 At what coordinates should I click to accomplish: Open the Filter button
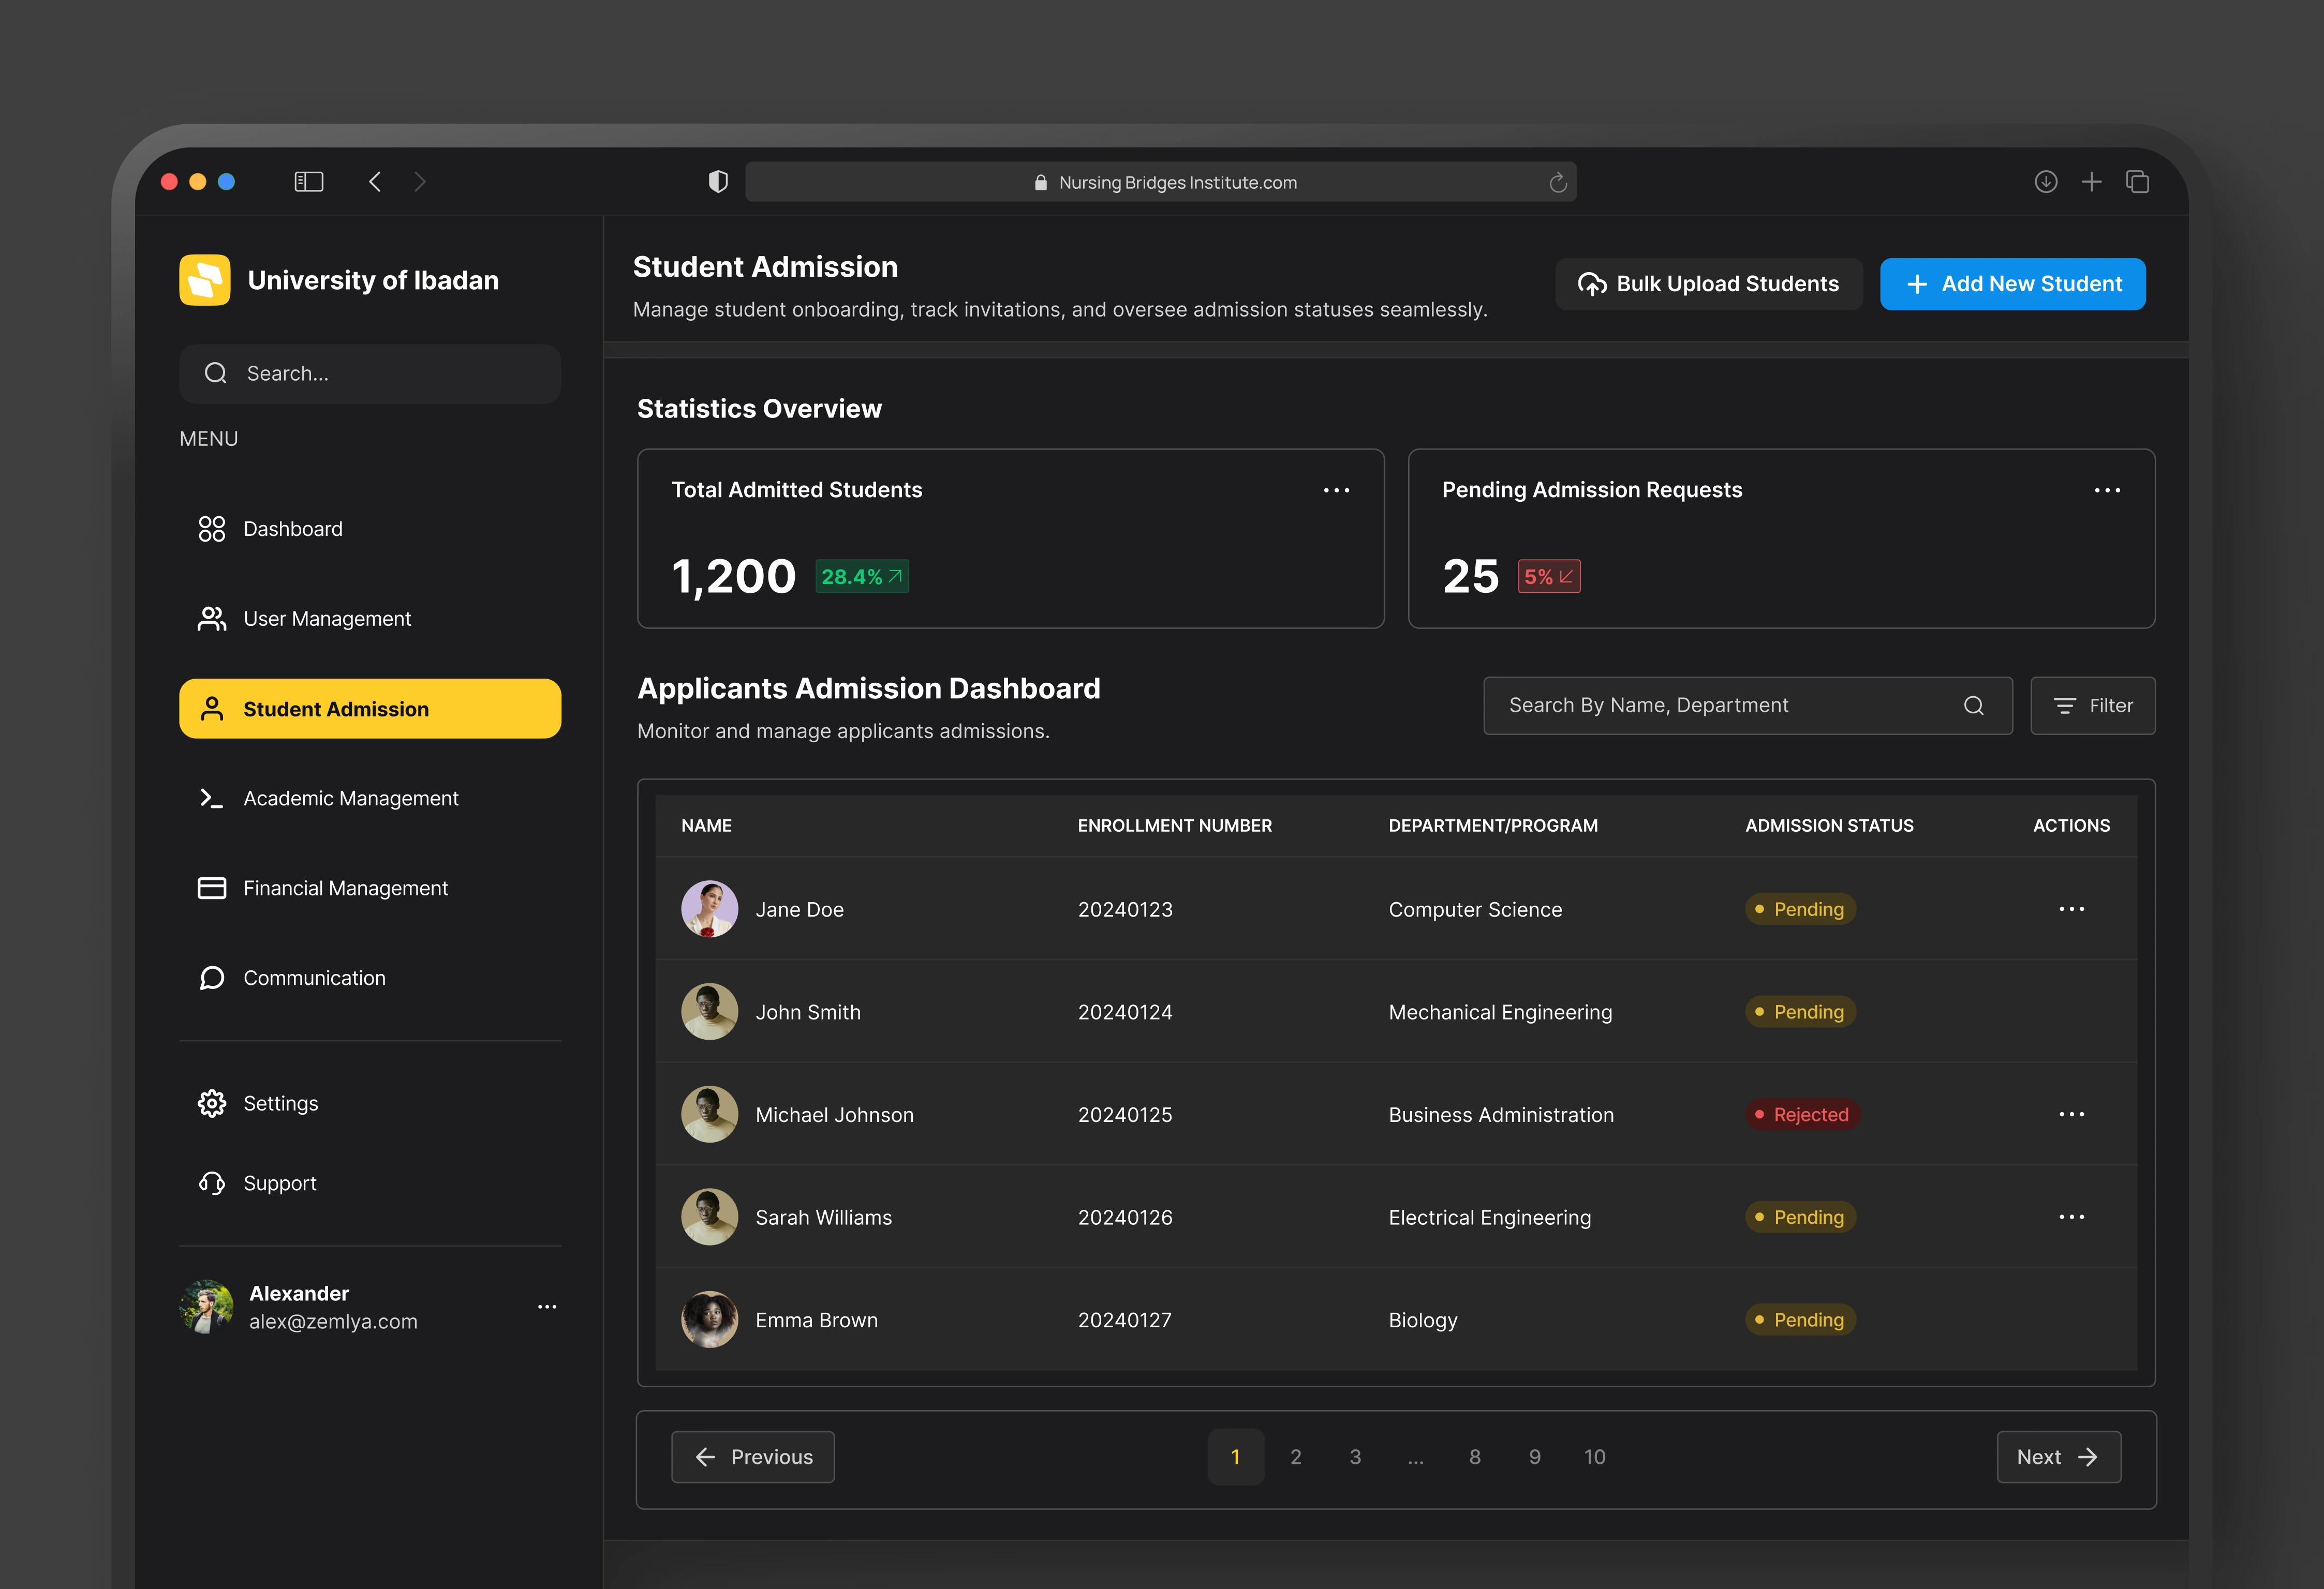[2092, 706]
